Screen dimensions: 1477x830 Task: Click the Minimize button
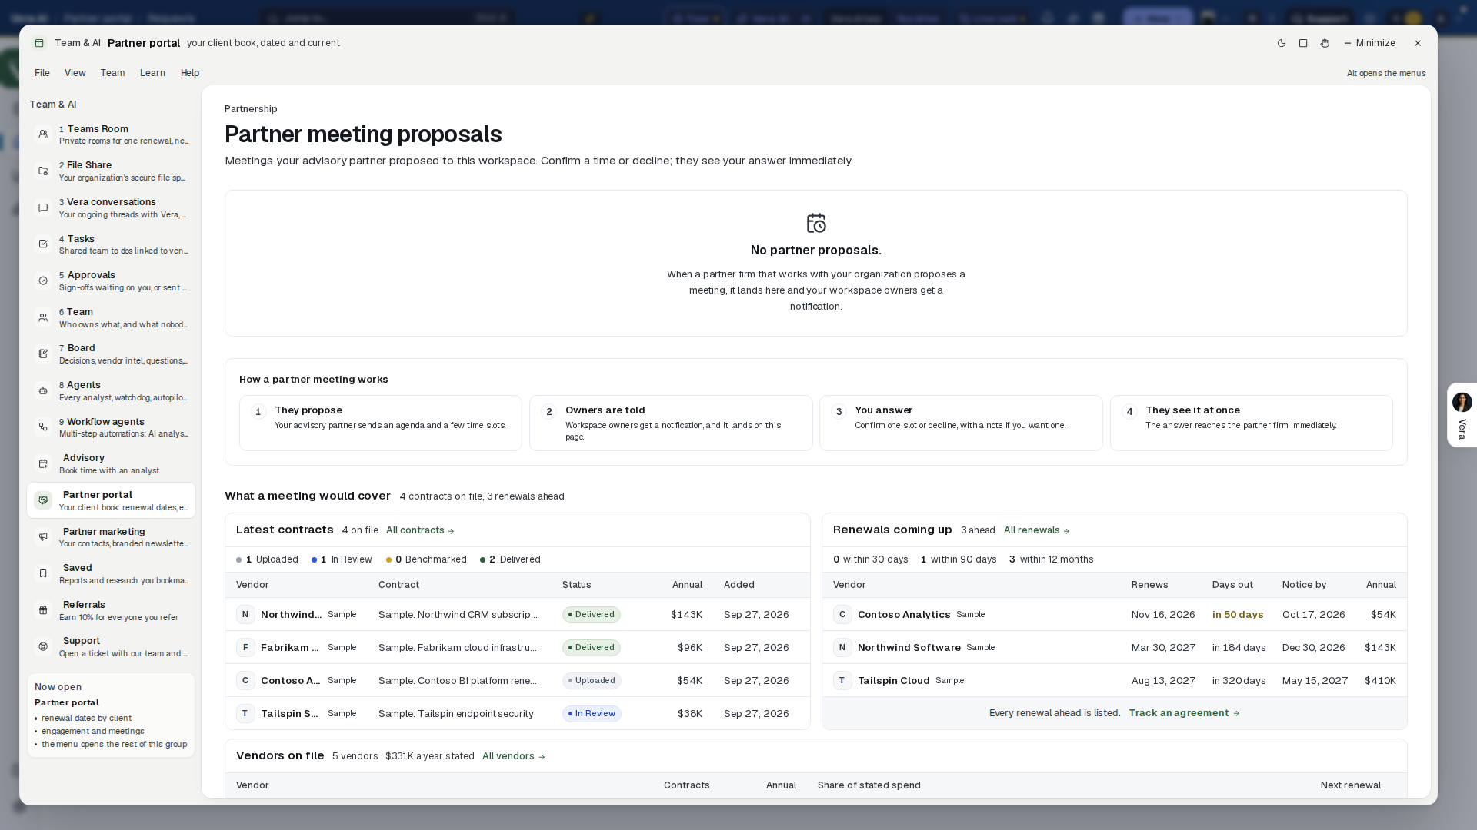tap(1369, 43)
